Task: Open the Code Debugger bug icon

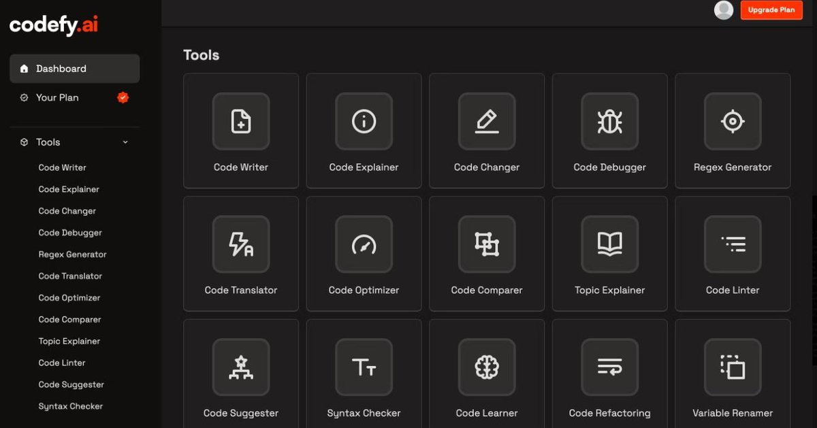Action: point(609,122)
